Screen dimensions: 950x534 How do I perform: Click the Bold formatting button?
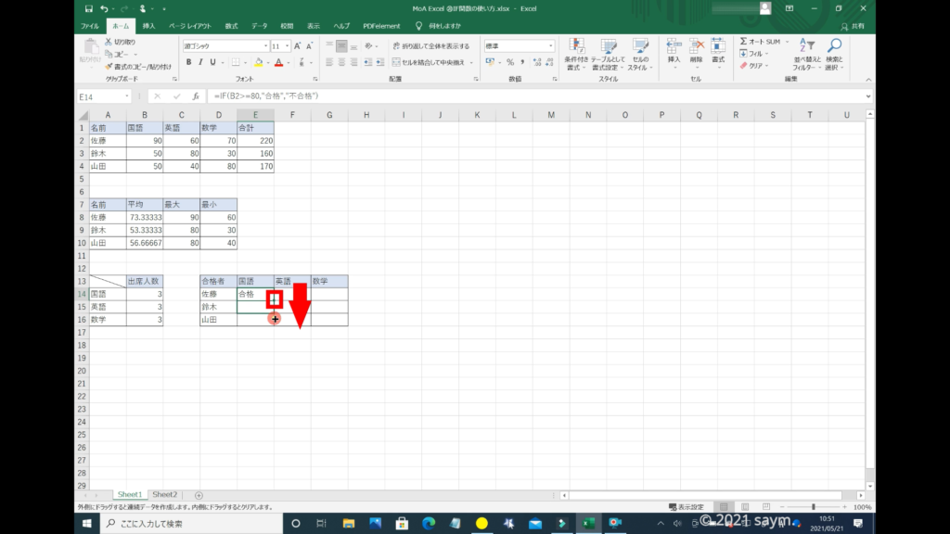click(188, 62)
